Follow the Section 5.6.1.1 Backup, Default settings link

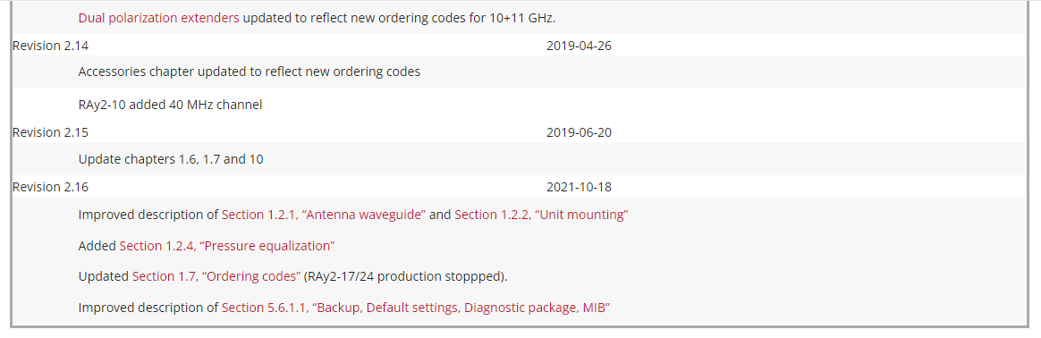pyautogui.click(x=416, y=308)
